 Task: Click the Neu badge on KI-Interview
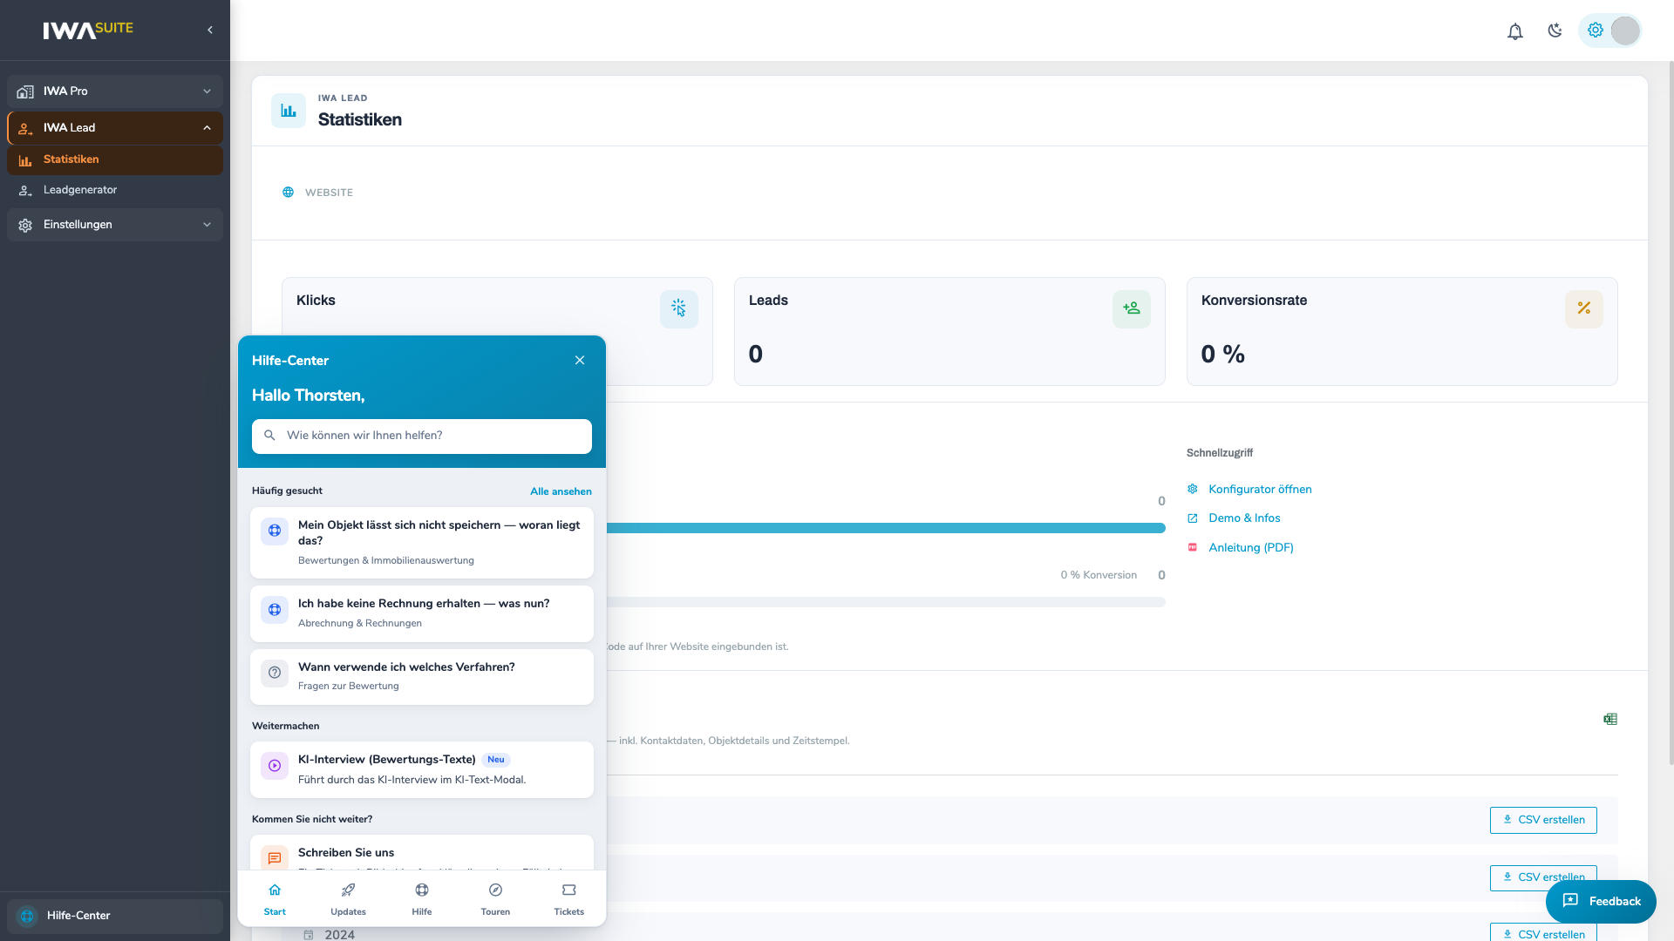(496, 760)
